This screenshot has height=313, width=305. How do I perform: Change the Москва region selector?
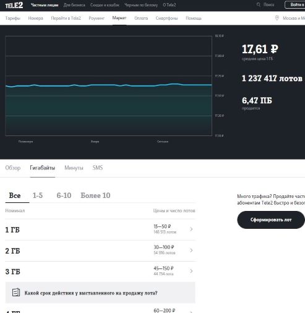click(294, 18)
